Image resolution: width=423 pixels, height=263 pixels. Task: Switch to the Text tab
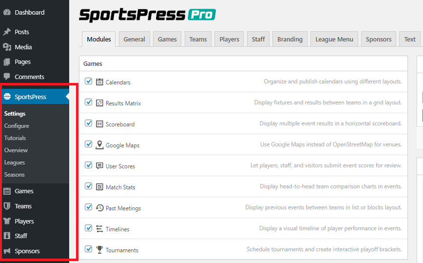point(410,39)
